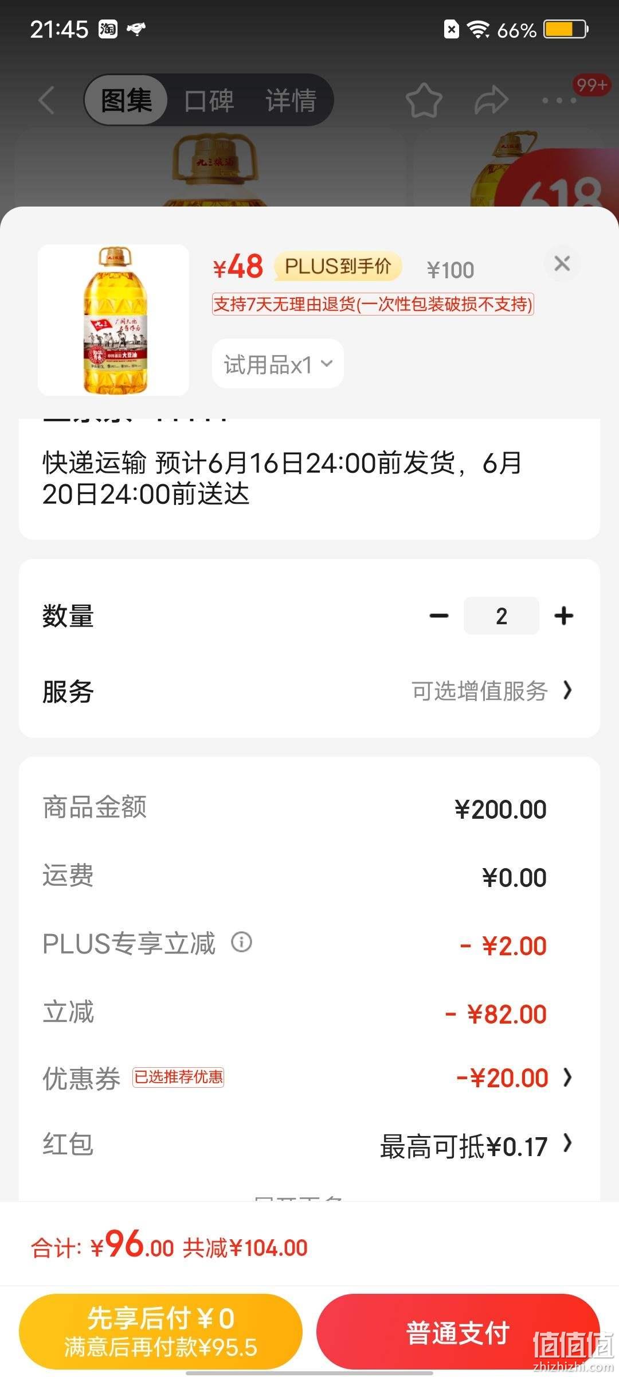Edit the quantity field showing 2
This screenshot has height=1377, width=619.
502,616
